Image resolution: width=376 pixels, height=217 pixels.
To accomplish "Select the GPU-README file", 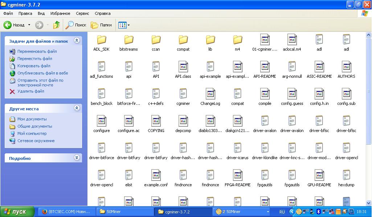I will (319, 179).
